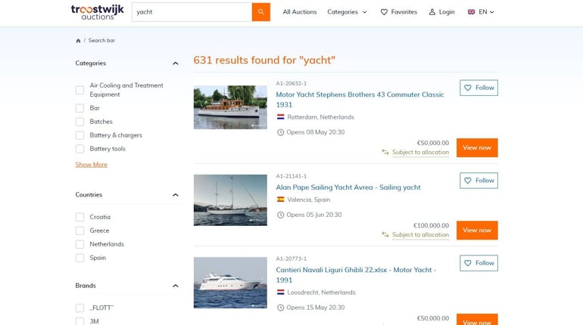Click the Favorites heart icon
The width and height of the screenshot is (583, 325).
point(384,12)
